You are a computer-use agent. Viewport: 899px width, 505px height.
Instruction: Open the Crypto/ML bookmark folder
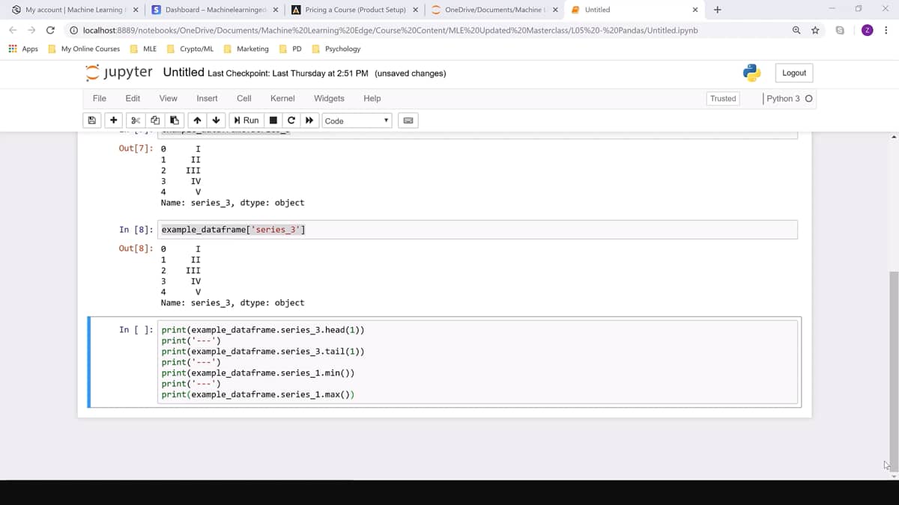(x=190, y=49)
